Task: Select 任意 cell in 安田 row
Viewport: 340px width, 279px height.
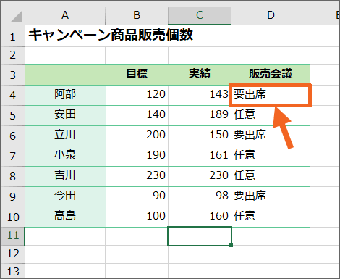Action: point(271,115)
